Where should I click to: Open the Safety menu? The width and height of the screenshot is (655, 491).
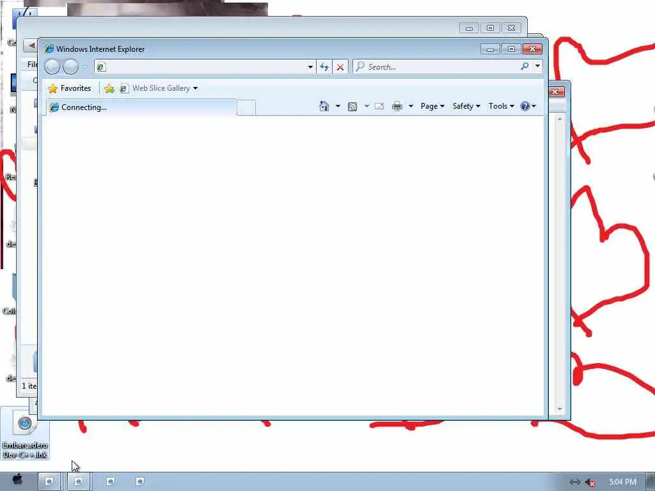(x=466, y=106)
